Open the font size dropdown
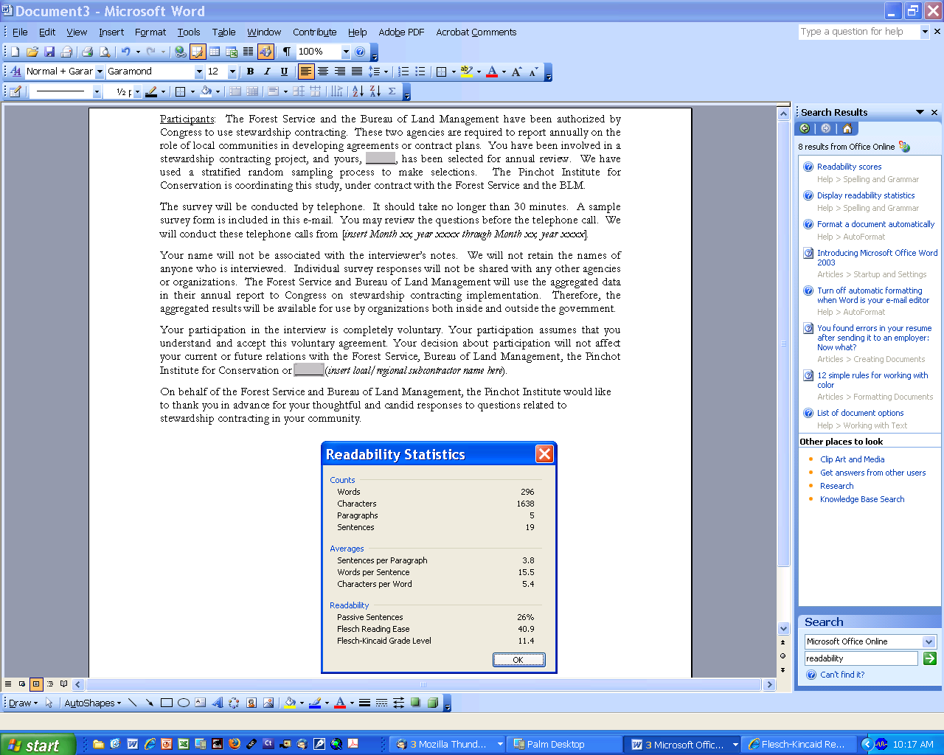944x755 pixels. pos(232,72)
